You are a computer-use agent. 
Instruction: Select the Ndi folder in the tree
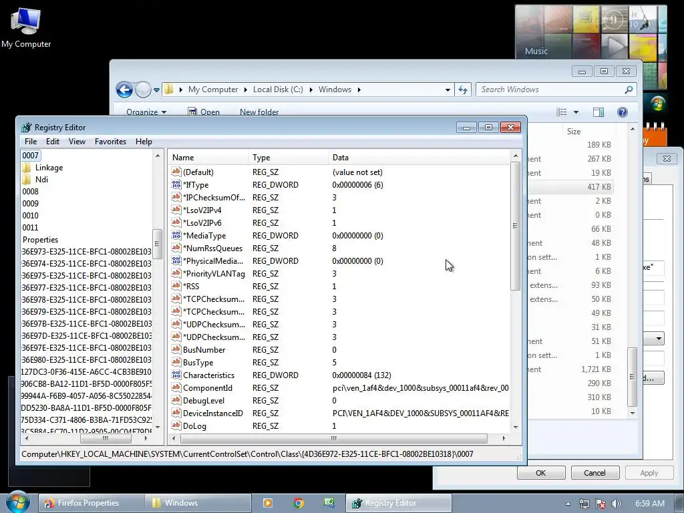click(x=41, y=179)
